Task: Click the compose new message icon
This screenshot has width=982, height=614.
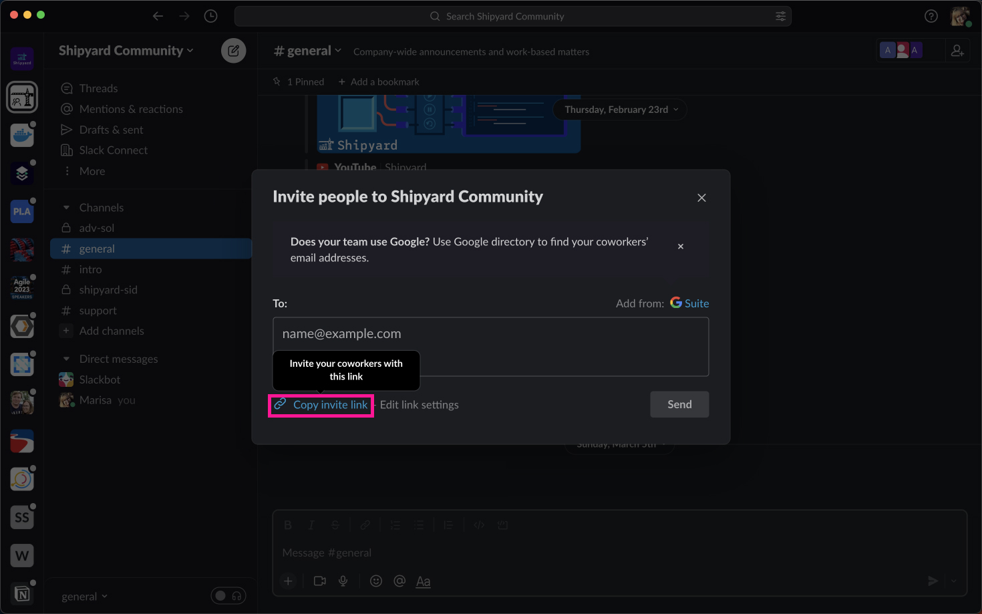Action: point(233,51)
